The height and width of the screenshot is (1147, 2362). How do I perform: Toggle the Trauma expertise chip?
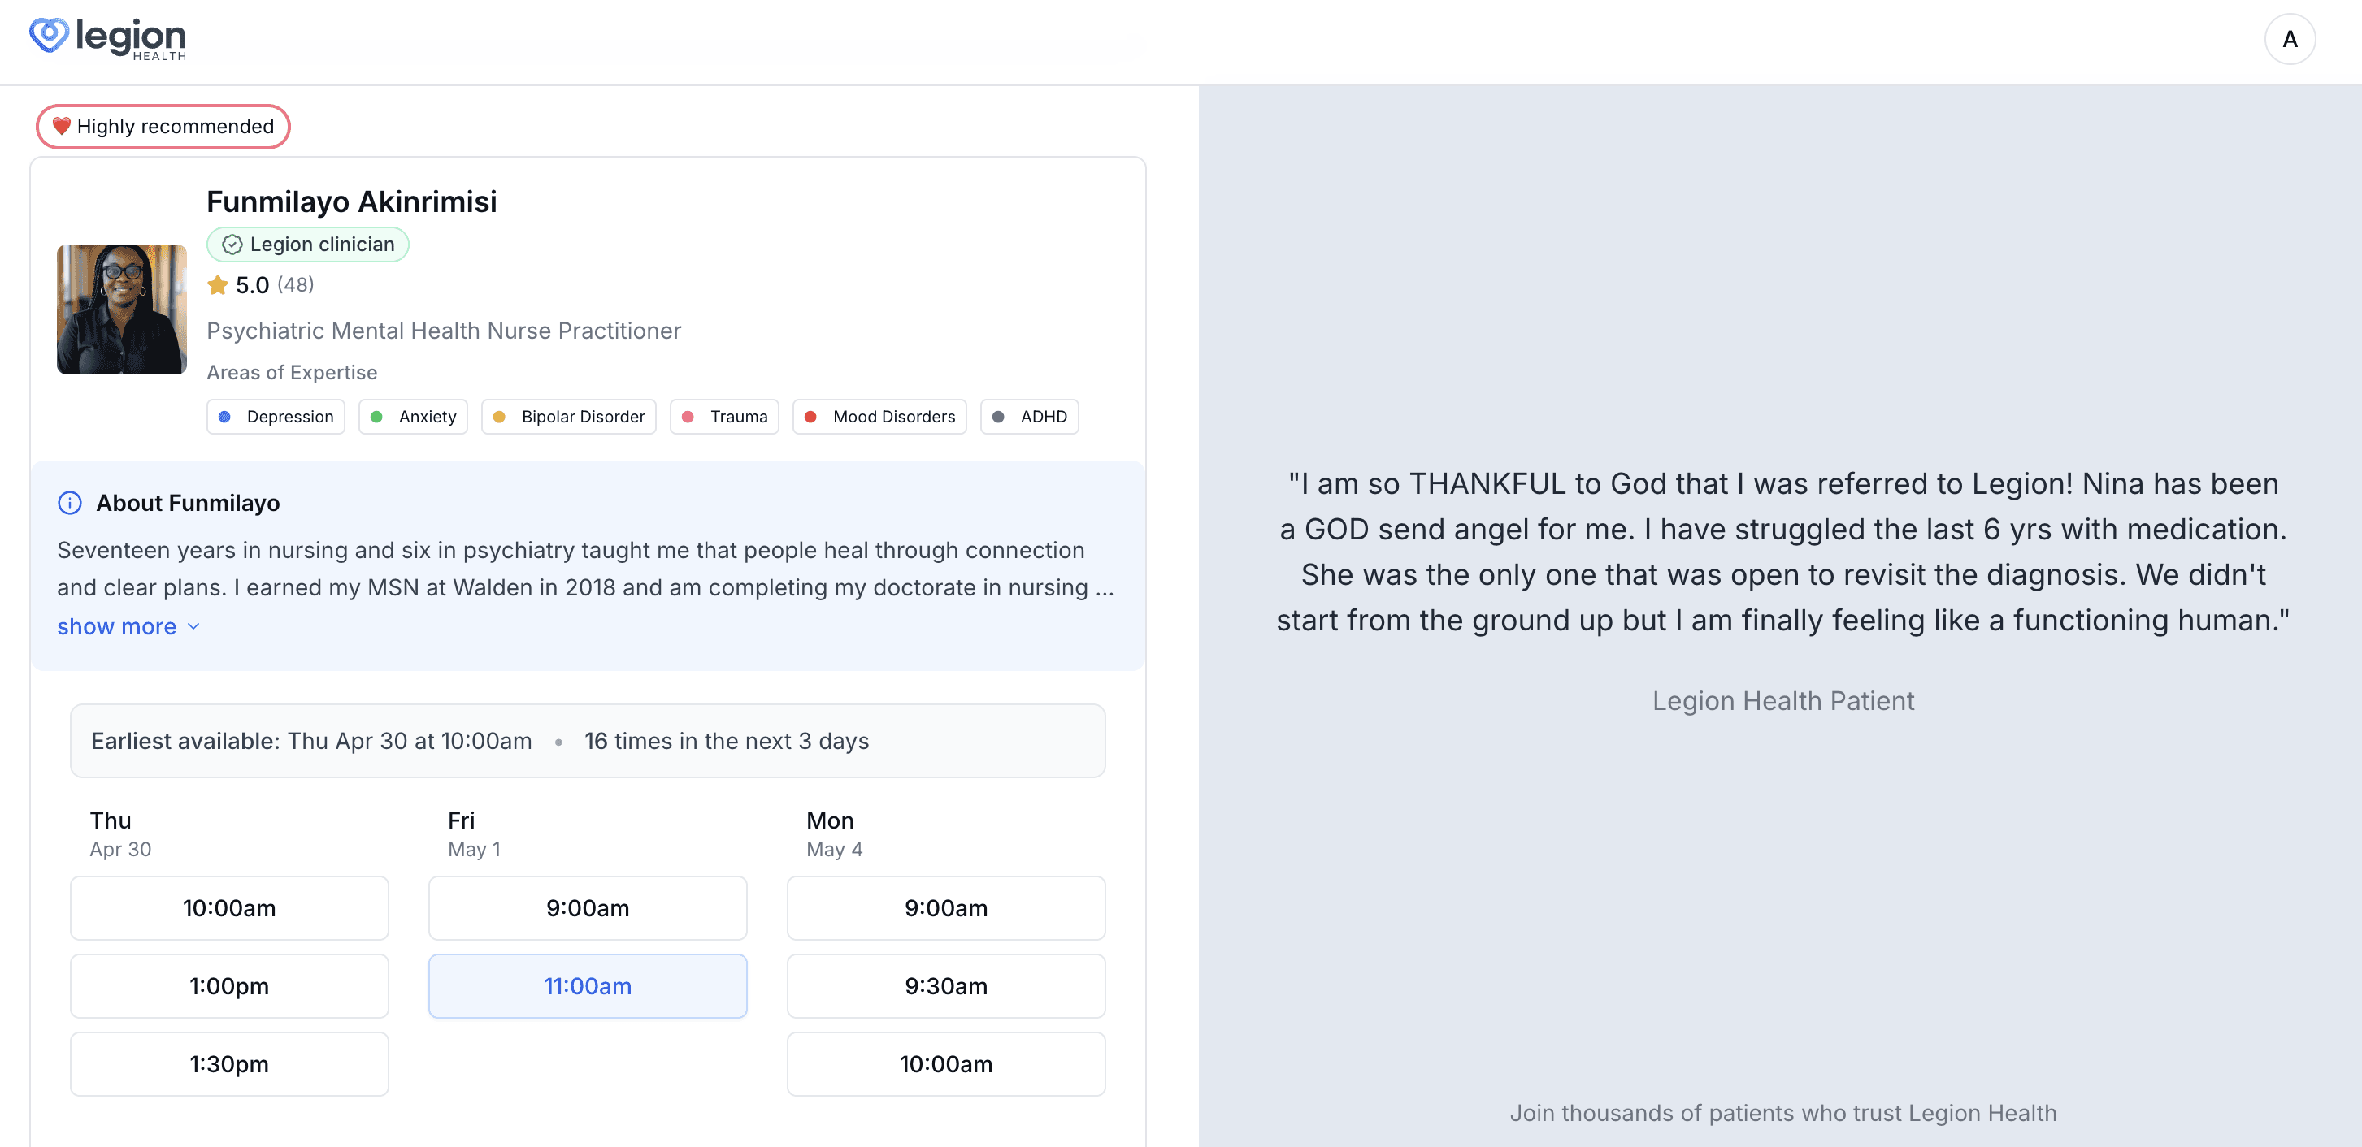point(724,416)
